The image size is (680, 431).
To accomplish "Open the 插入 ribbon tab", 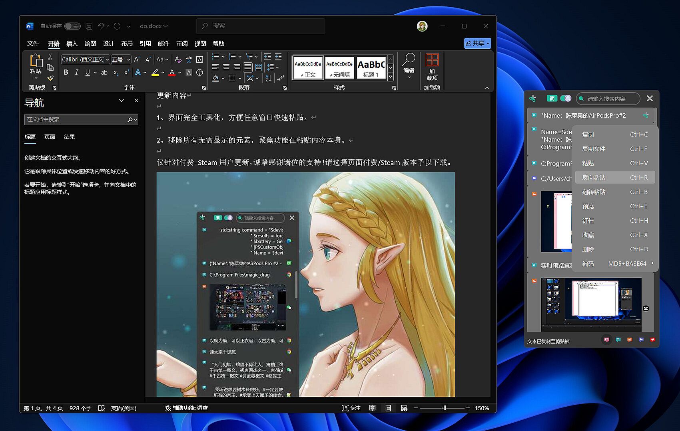I will [x=72, y=43].
